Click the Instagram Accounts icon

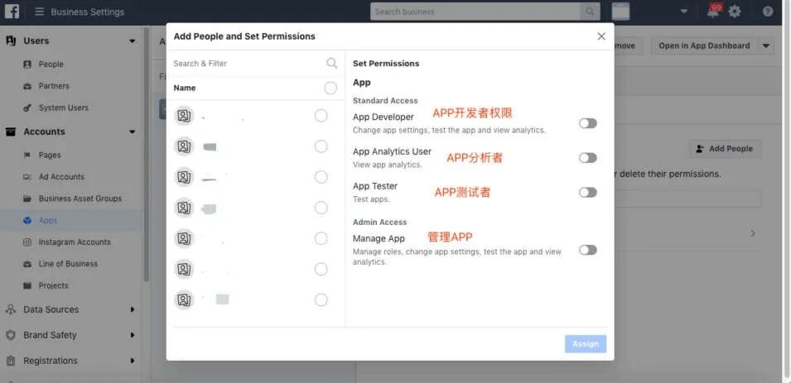27,242
